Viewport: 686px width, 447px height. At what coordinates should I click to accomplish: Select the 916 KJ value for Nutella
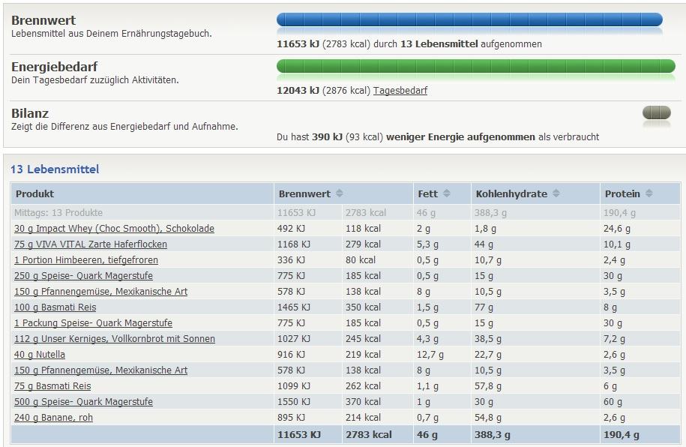click(291, 355)
